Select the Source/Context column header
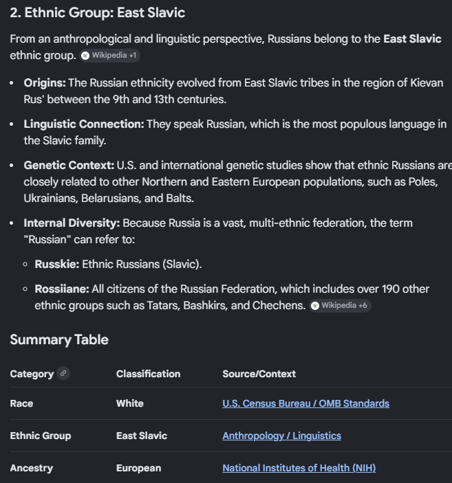 259,374
